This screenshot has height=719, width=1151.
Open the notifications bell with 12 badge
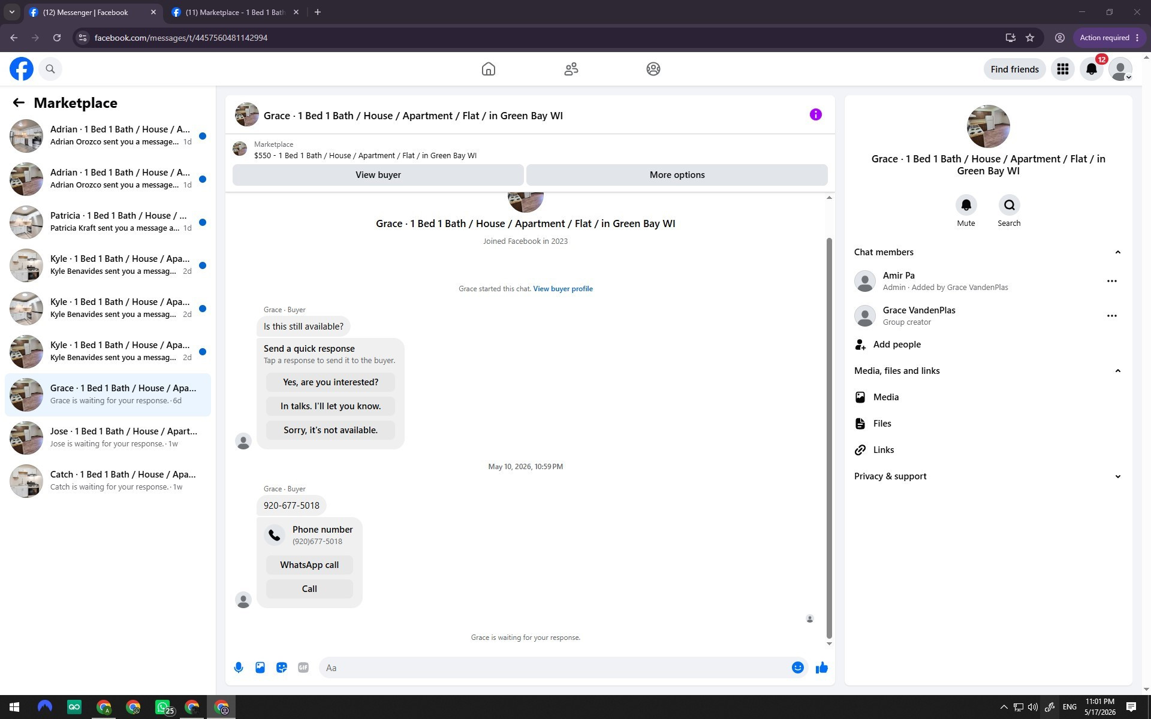coord(1092,69)
